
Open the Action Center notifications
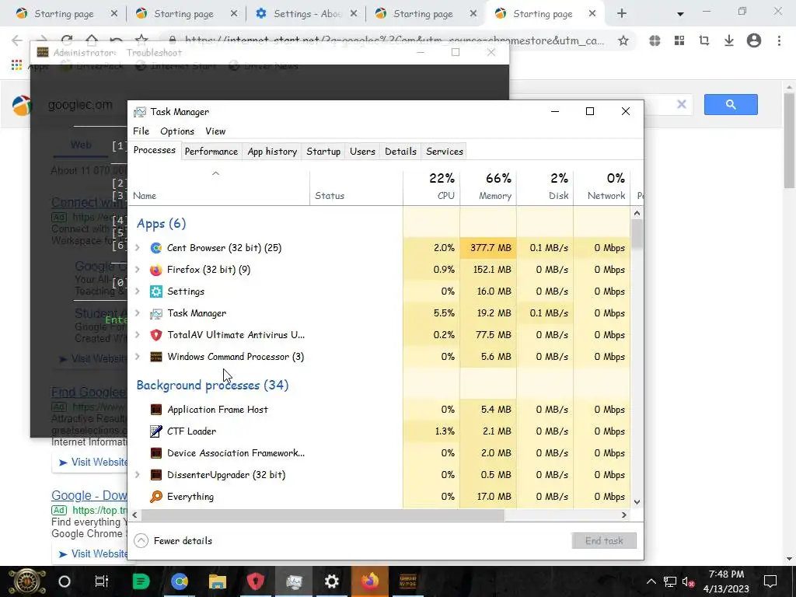pos(770,581)
